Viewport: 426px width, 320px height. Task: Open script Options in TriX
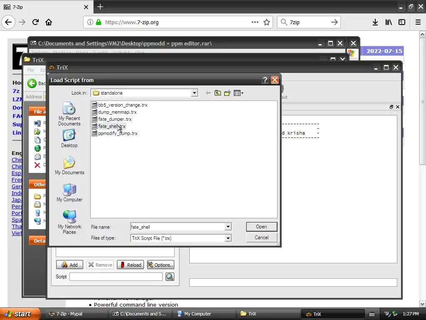click(160, 265)
